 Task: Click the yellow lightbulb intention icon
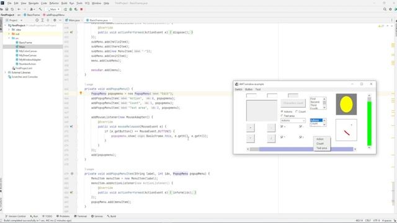pos(81,94)
